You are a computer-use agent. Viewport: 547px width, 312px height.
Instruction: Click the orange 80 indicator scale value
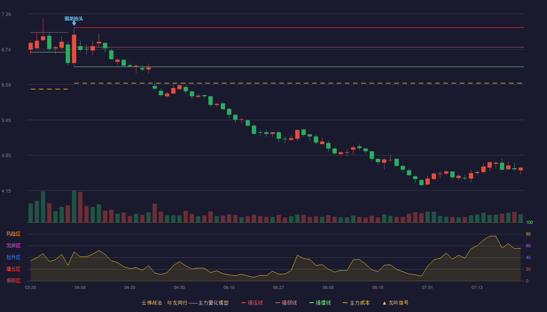tap(528, 234)
